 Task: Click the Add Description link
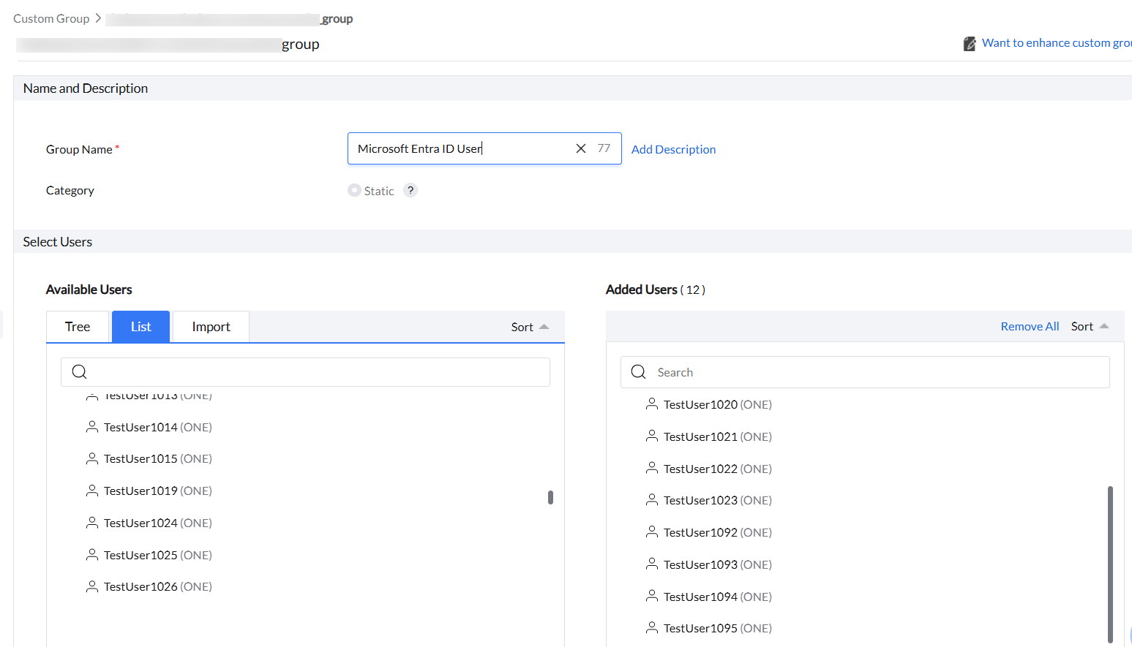point(673,149)
